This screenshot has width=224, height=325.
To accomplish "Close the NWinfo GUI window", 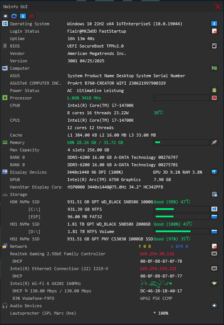I will point(218,7).
